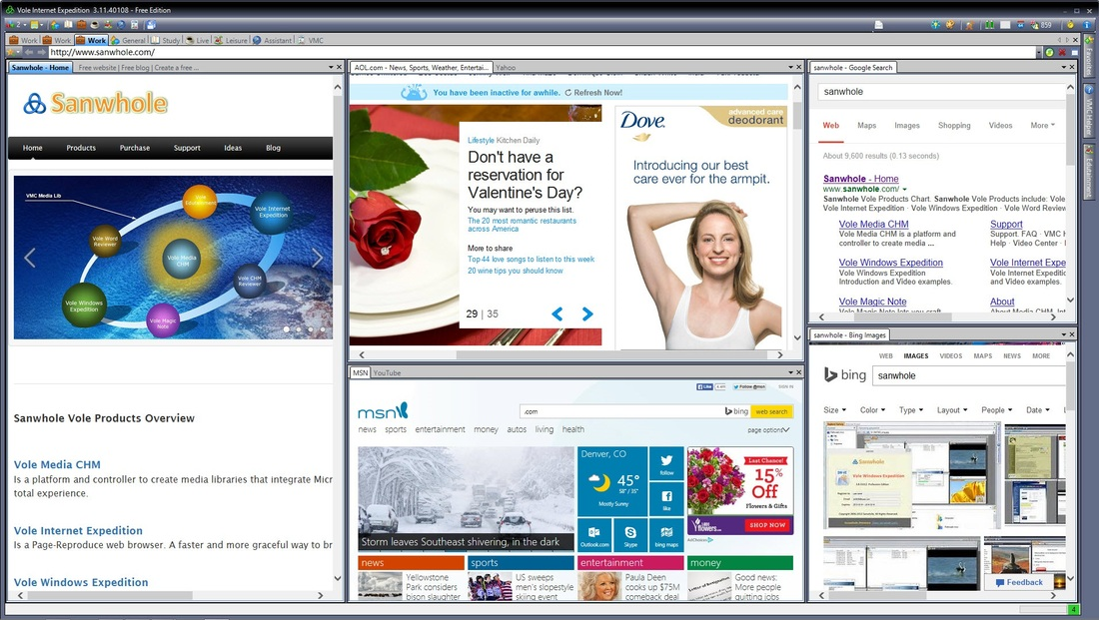Go to previous AOL story with left arrow
This screenshot has width=1099, height=620.
click(x=557, y=313)
